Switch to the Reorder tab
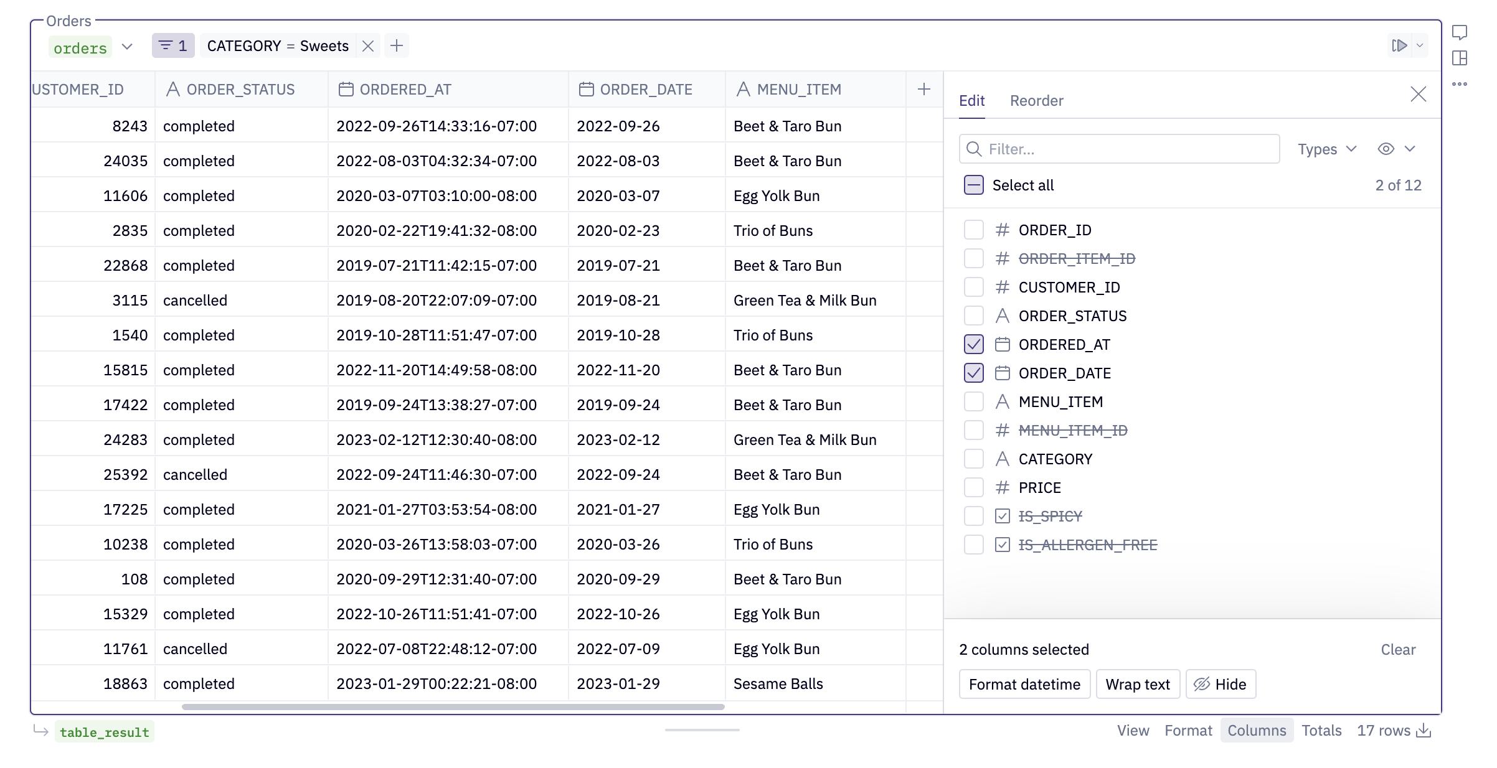Image resolution: width=1497 pixels, height=768 pixels. pos(1036,101)
